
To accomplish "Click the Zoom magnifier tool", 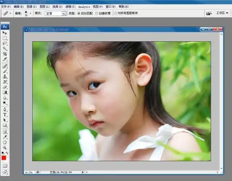I will [x=5, y=148].
